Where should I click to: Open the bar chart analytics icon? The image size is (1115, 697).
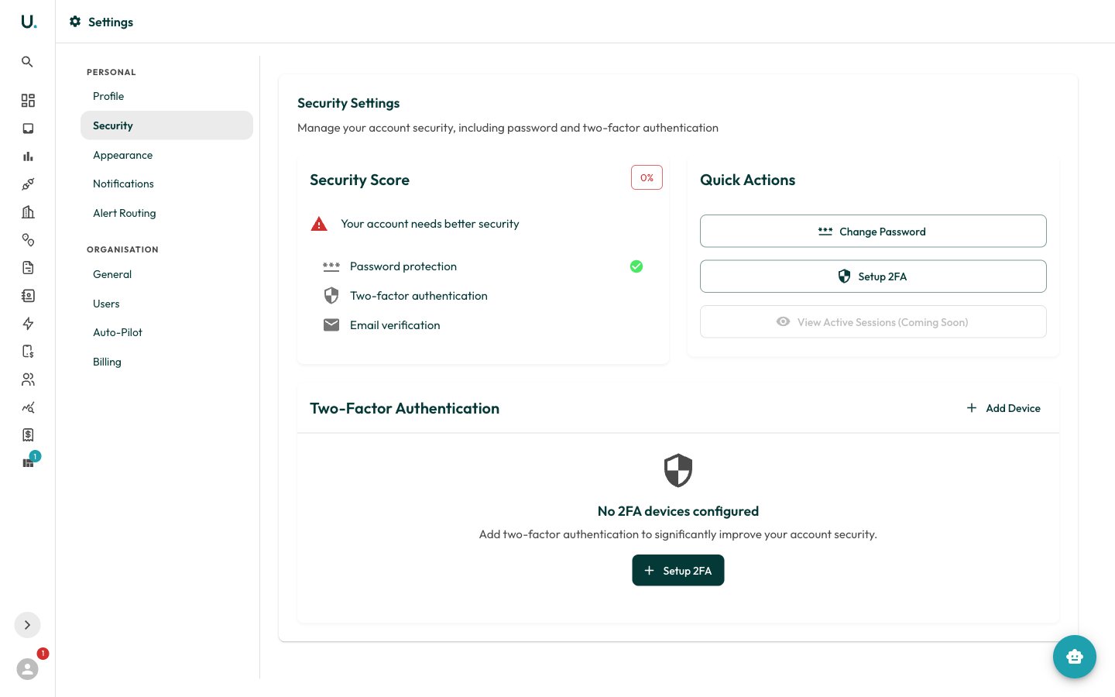[28, 156]
